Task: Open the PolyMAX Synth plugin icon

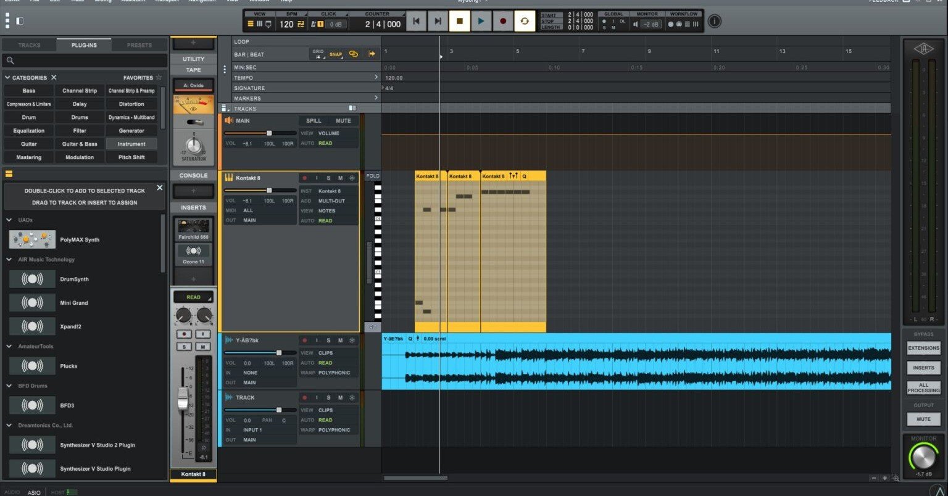Action: (x=31, y=239)
